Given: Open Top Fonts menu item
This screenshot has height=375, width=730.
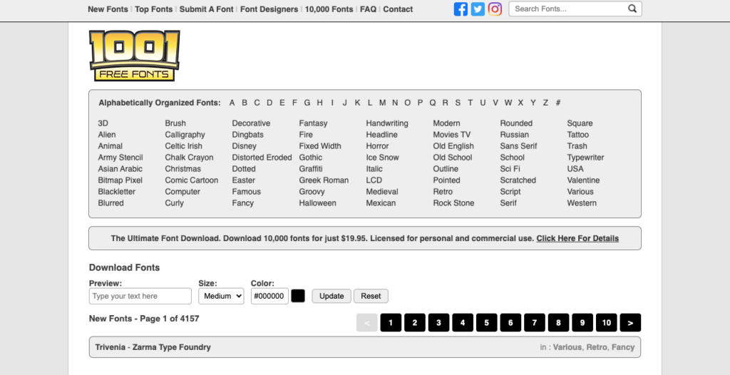Looking at the screenshot, I should [154, 9].
